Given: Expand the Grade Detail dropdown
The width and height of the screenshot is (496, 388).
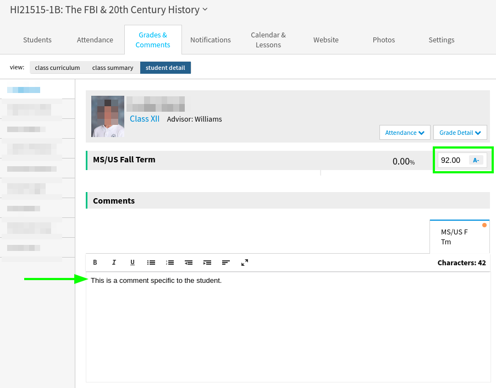Looking at the screenshot, I should tap(460, 133).
